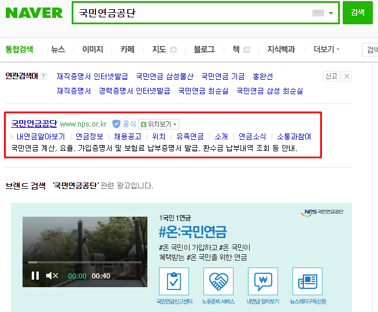Viewport: 378px width, 312px height.
Task: Click the NAVER logo
Action: pyautogui.click(x=34, y=13)
